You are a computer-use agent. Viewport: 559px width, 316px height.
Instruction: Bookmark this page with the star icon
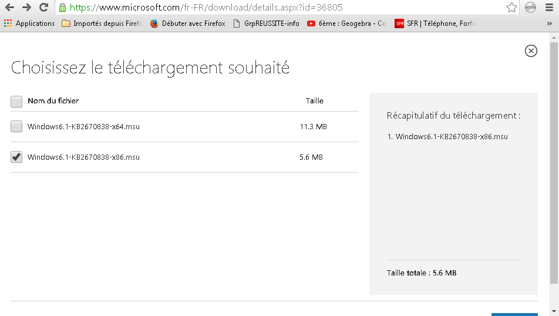click(x=511, y=8)
